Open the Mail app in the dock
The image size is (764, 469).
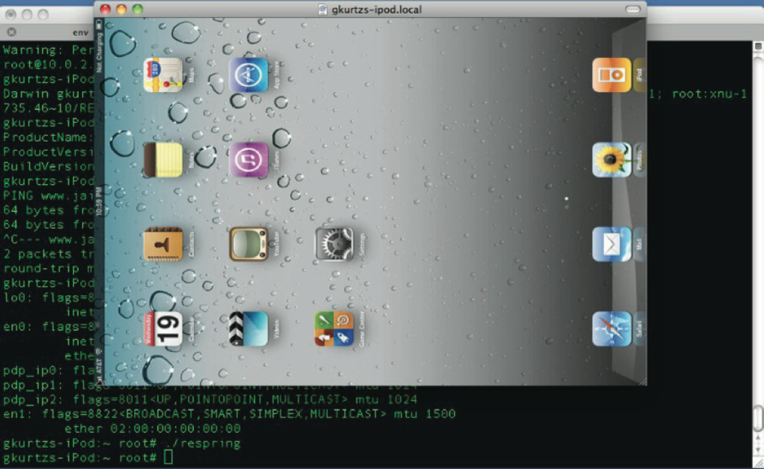tap(611, 244)
